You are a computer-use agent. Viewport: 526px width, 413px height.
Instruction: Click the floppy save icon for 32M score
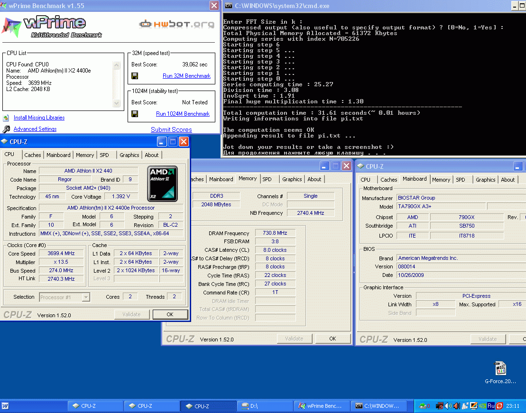click(x=135, y=76)
